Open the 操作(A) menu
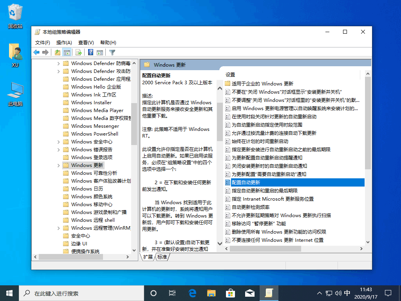 pos(64,43)
